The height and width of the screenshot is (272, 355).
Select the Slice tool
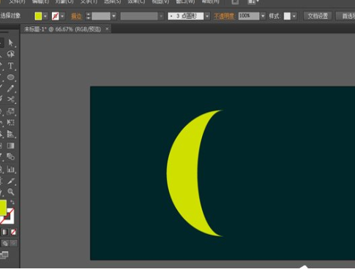[10, 181]
